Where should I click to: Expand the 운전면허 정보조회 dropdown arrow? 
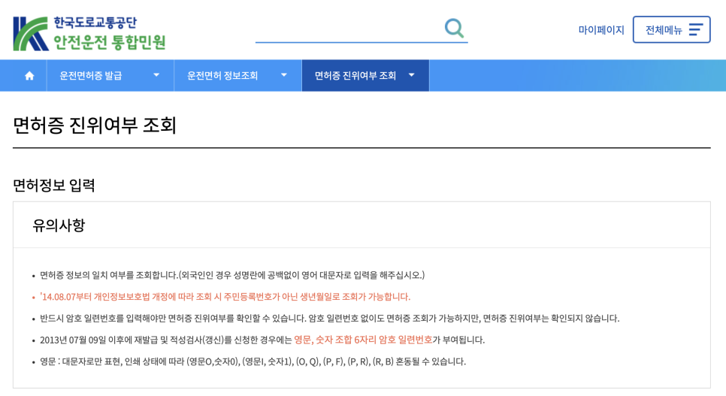(284, 75)
